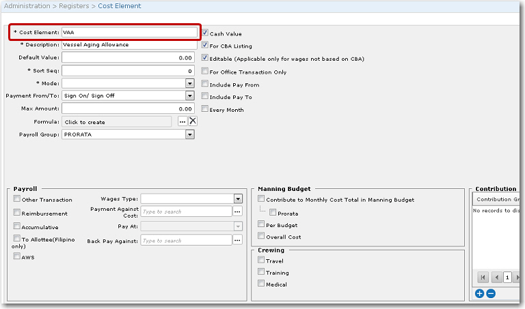
Task: Expand the Mode dropdown
Action: click(189, 83)
